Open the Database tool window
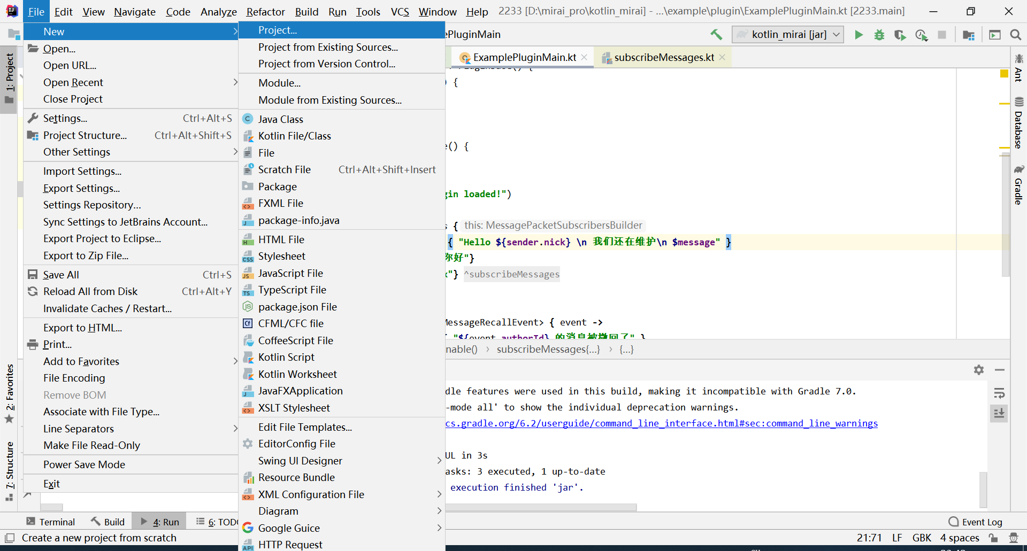This screenshot has height=551, width=1027. pos(1018,123)
